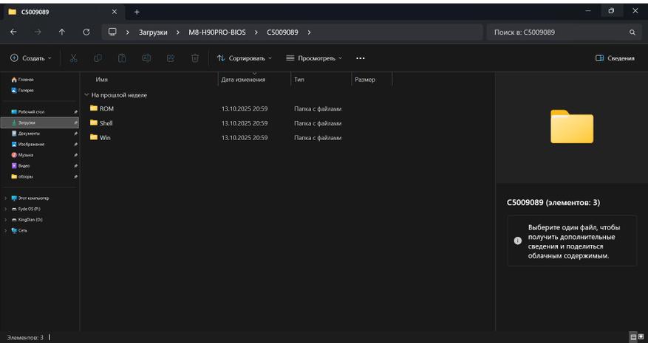648x343 pixels.
Task: Click the search field Поиск в: C5009089
Action: click(558, 32)
